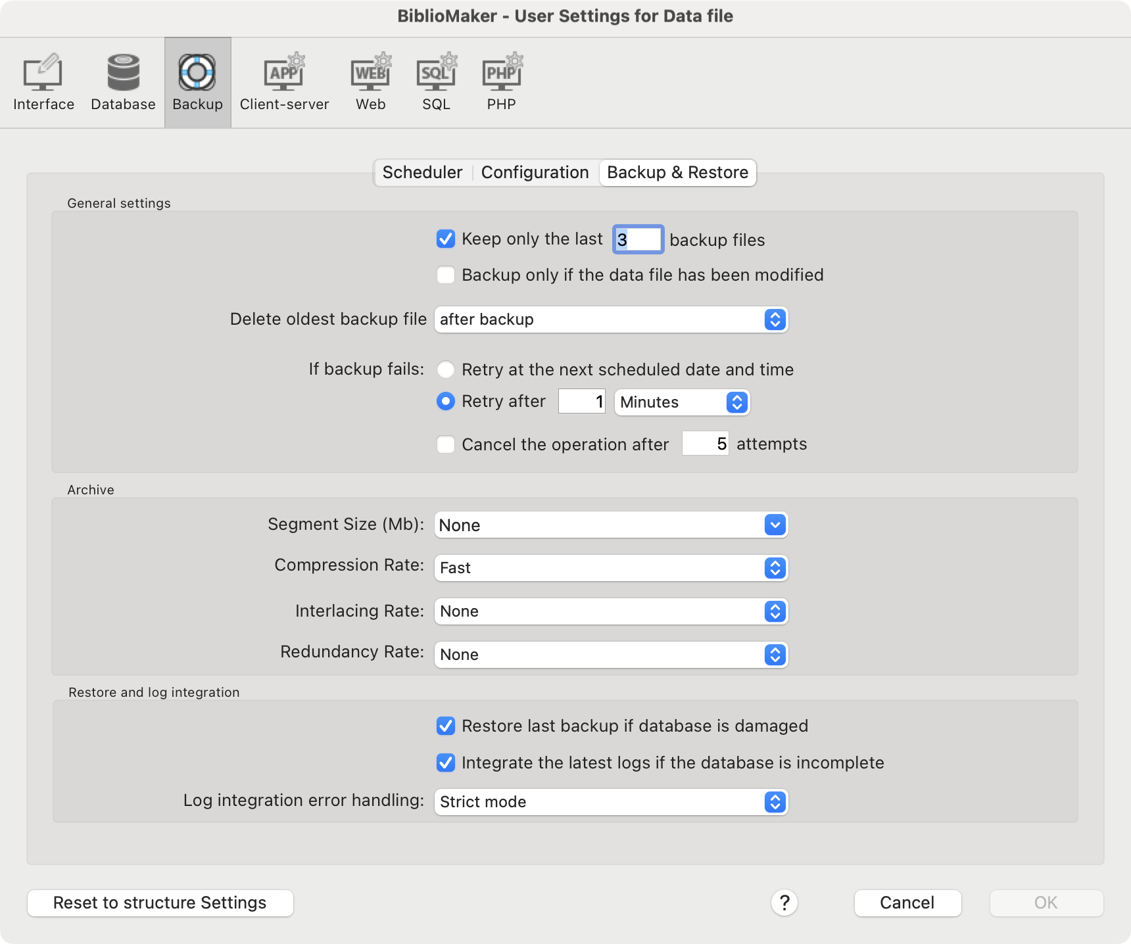Click the attempts number field

[x=705, y=444]
